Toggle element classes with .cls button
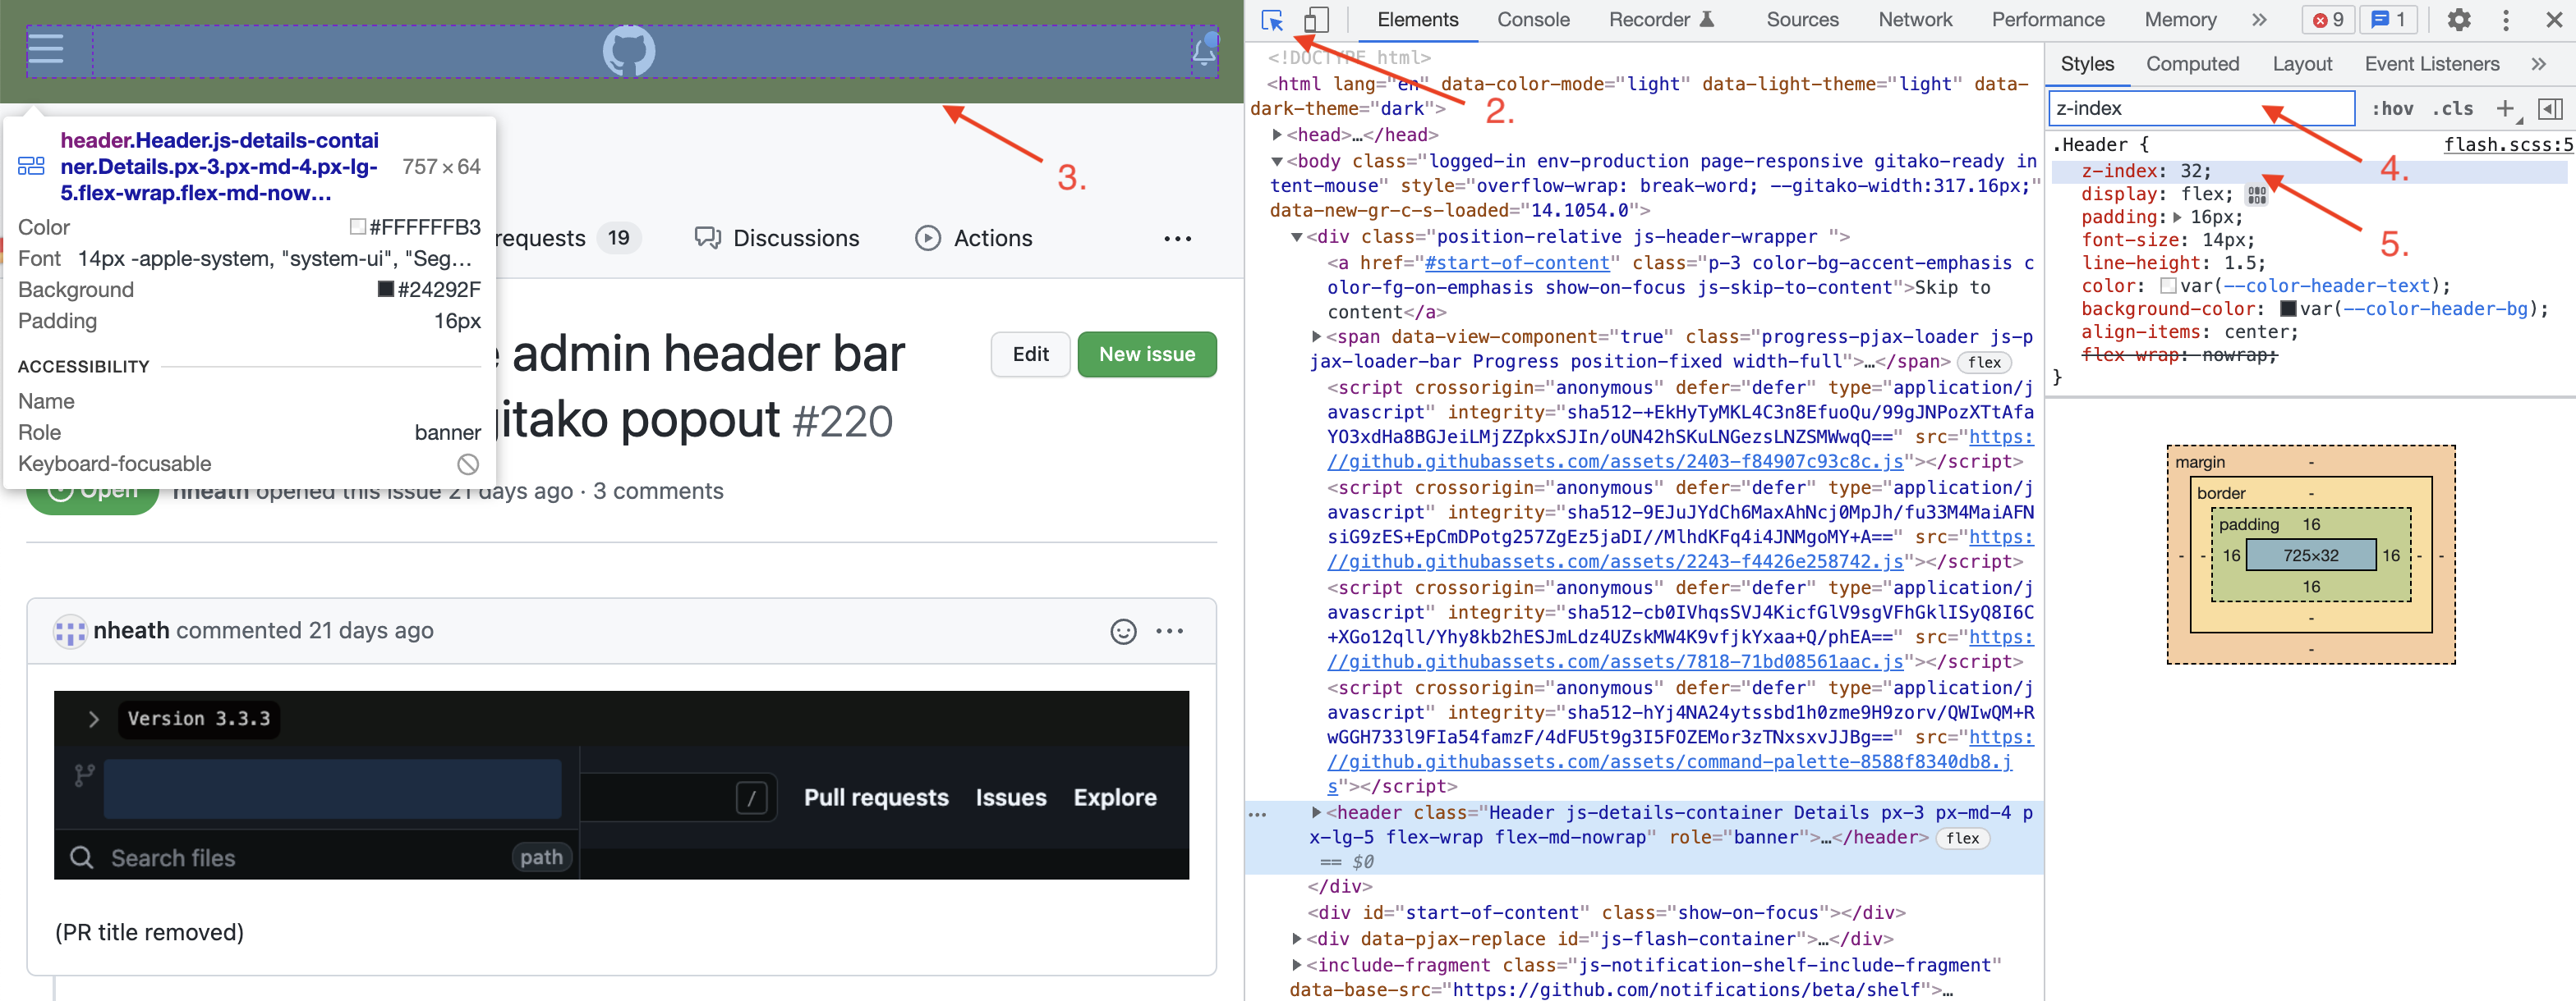Viewport: 2576px width, 1001px height. (2452, 107)
